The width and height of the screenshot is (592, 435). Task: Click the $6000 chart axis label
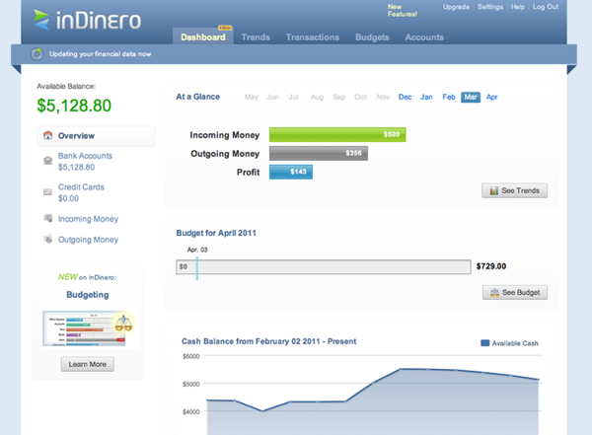(x=191, y=356)
